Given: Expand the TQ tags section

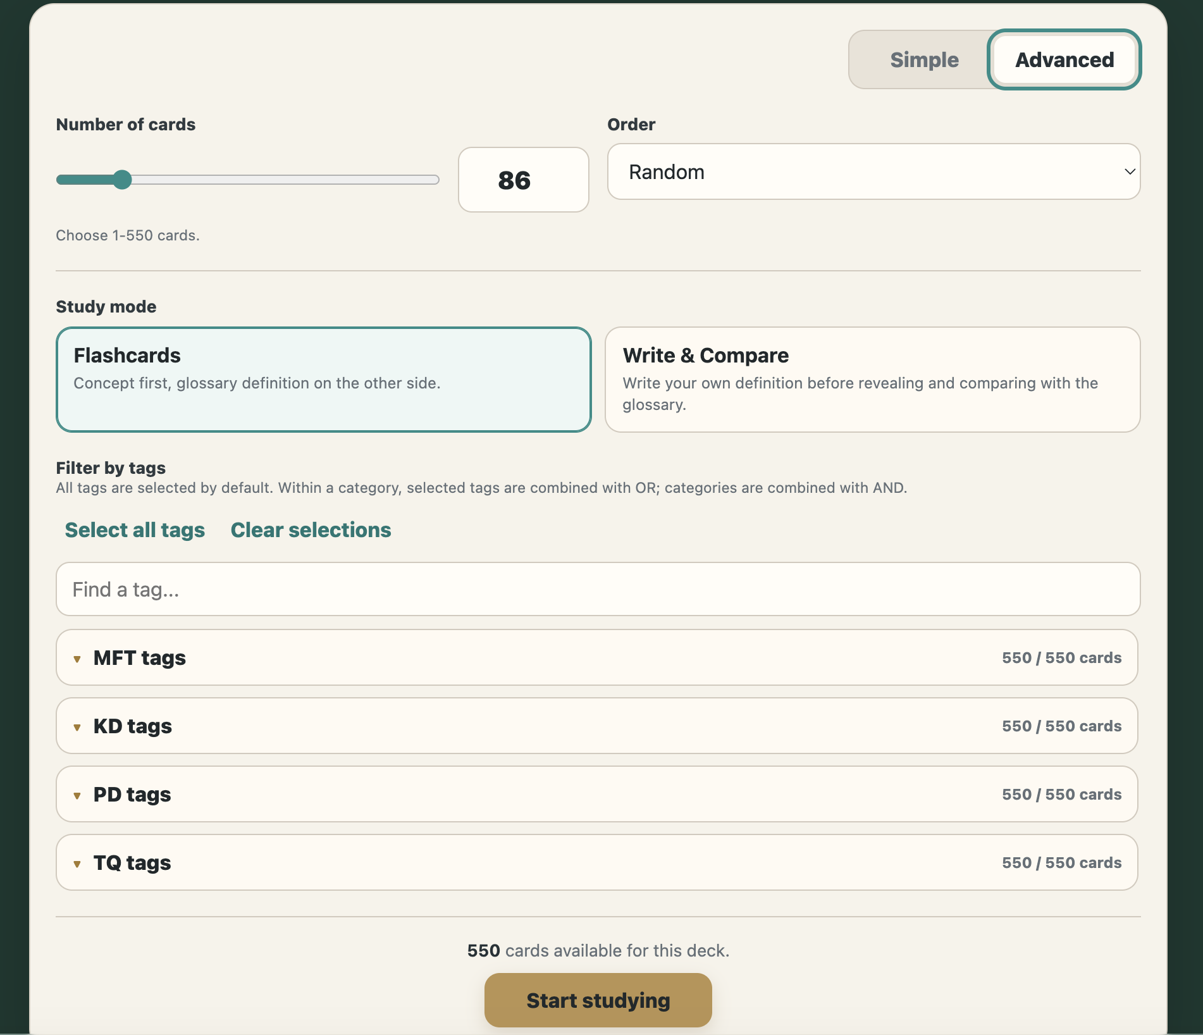Looking at the screenshot, I should 596,862.
